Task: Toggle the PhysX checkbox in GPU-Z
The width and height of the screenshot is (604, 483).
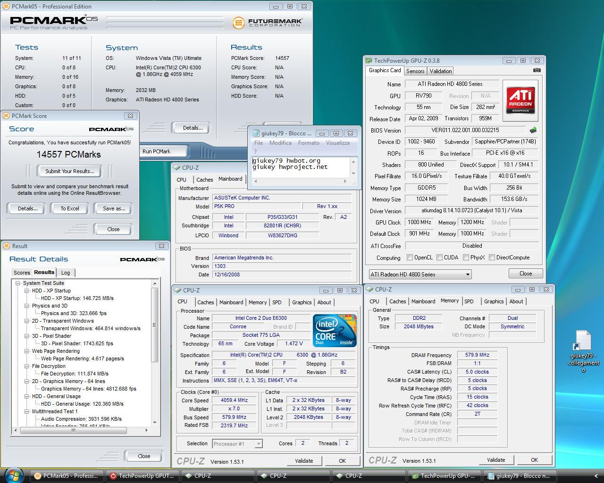Action: [466, 258]
